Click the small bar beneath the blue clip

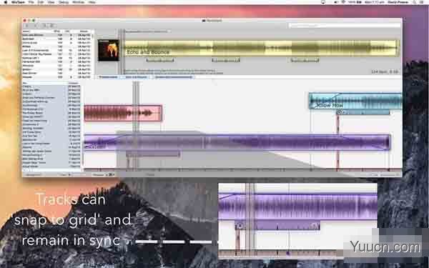pyautogui.click(x=363, y=112)
